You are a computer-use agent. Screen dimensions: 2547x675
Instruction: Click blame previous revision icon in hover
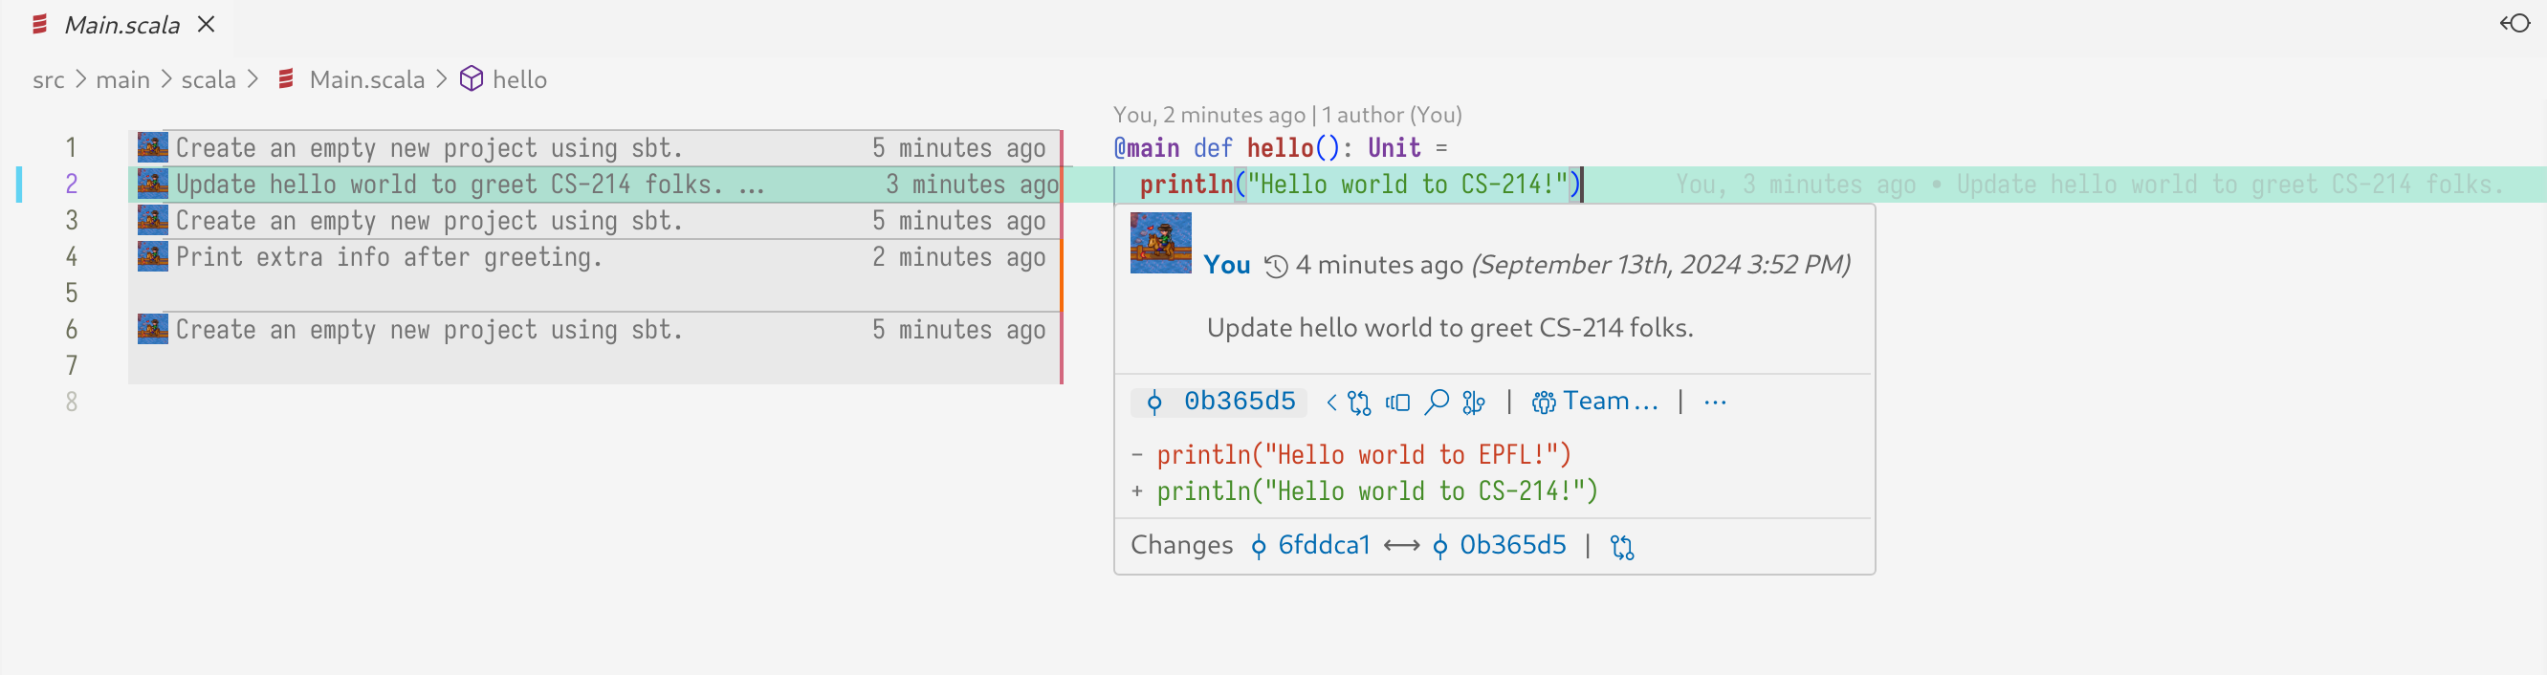pyautogui.click(x=1397, y=403)
